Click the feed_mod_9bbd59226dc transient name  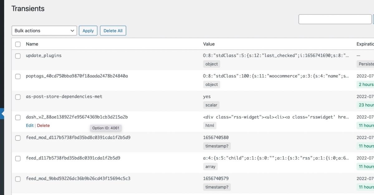point(78,179)
